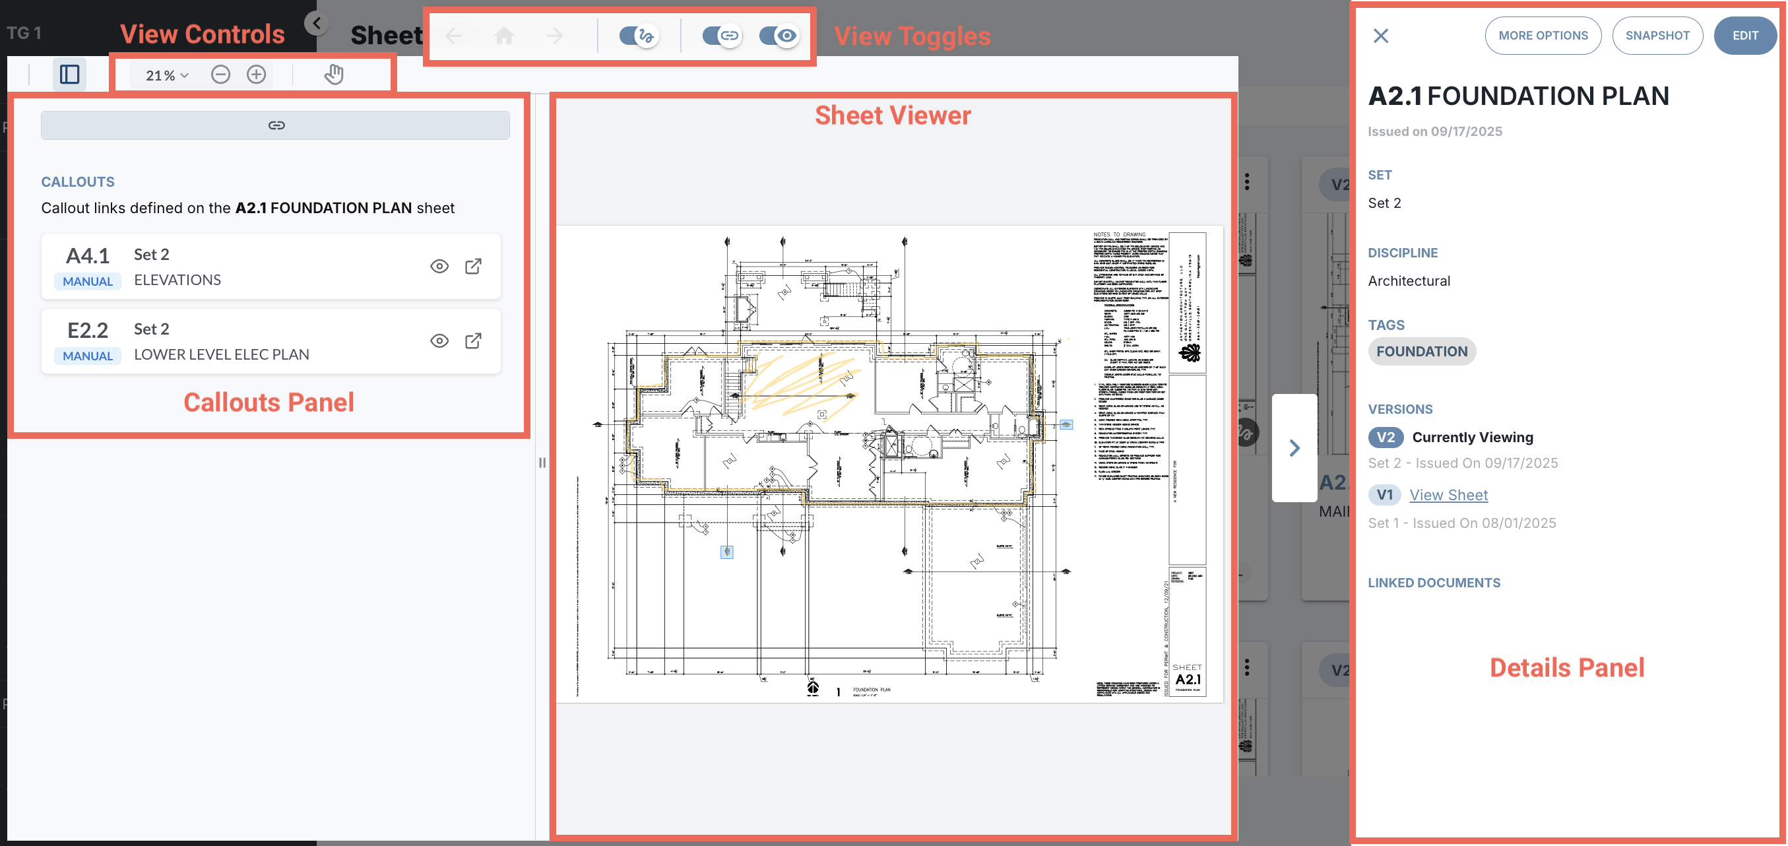Screen dimensions: 1788x846
Task: Click the SNAPSHOT button
Action: (1657, 36)
